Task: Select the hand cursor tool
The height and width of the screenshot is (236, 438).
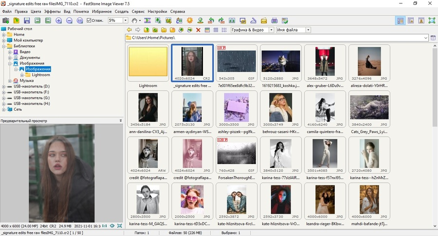Action: [135, 20]
